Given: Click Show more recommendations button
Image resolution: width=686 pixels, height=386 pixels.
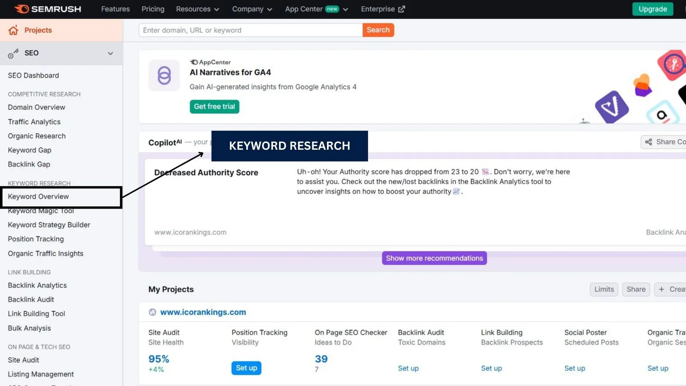Looking at the screenshot, I should point(434,258).
